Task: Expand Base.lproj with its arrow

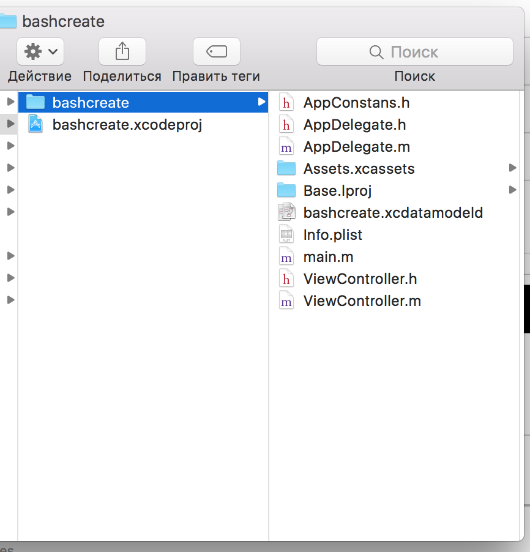Action: pos(512,190)
